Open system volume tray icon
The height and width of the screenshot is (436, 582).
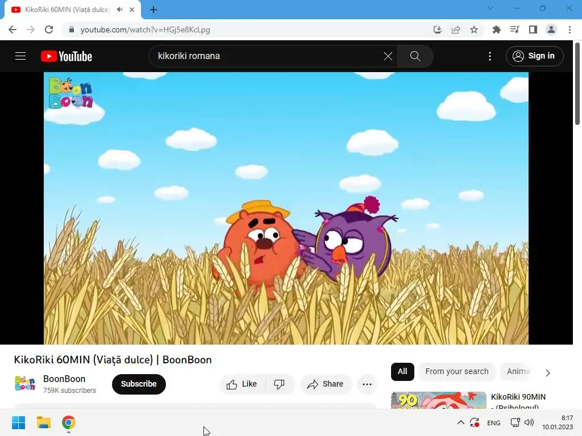[529, 422]
